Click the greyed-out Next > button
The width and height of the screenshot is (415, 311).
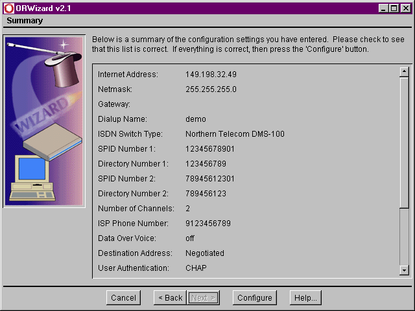204,297
